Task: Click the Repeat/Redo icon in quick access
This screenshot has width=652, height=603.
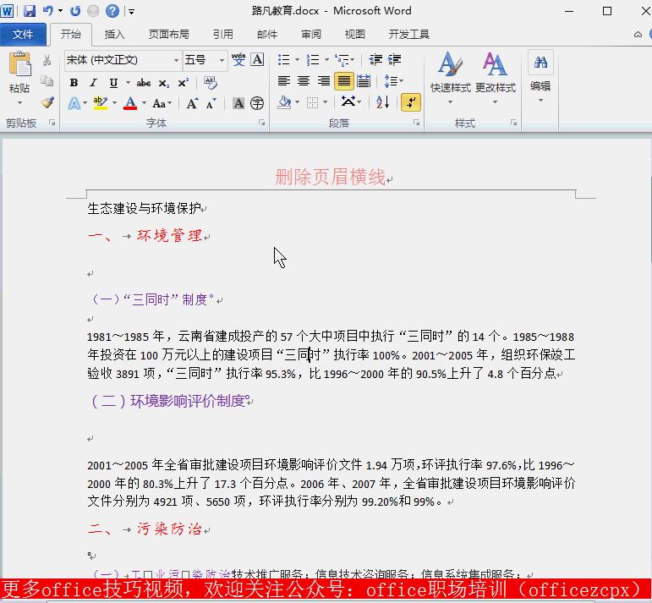Action: (x=75, y=11)
